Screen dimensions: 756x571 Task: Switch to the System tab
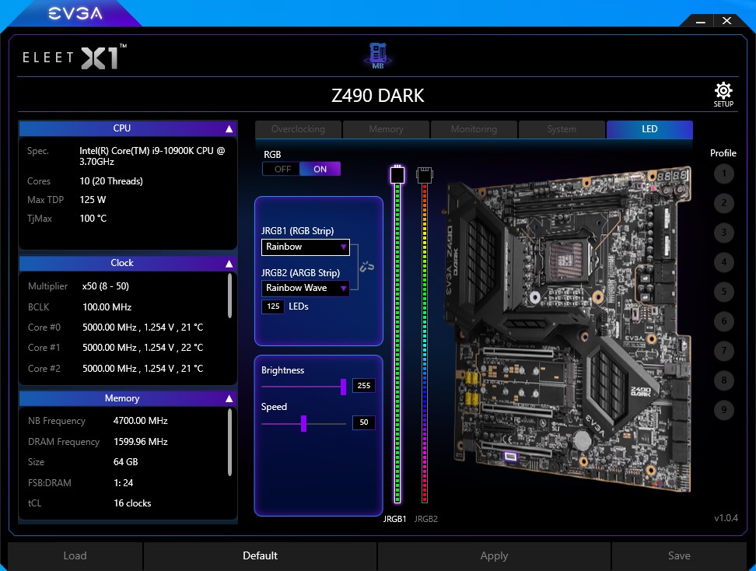coord(562,129)
